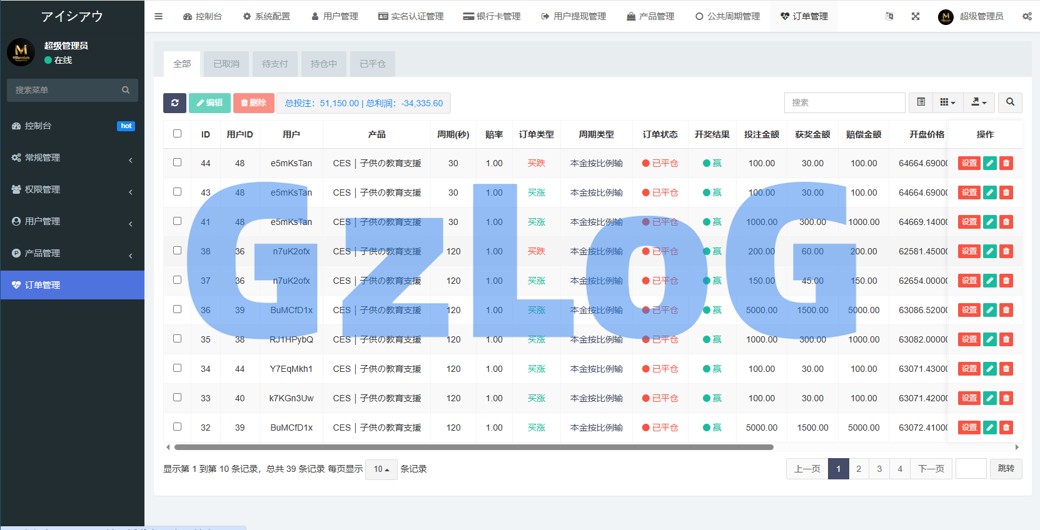
Task: Select the checkbox for order ID 38
Action: click(x=178, y=251)
